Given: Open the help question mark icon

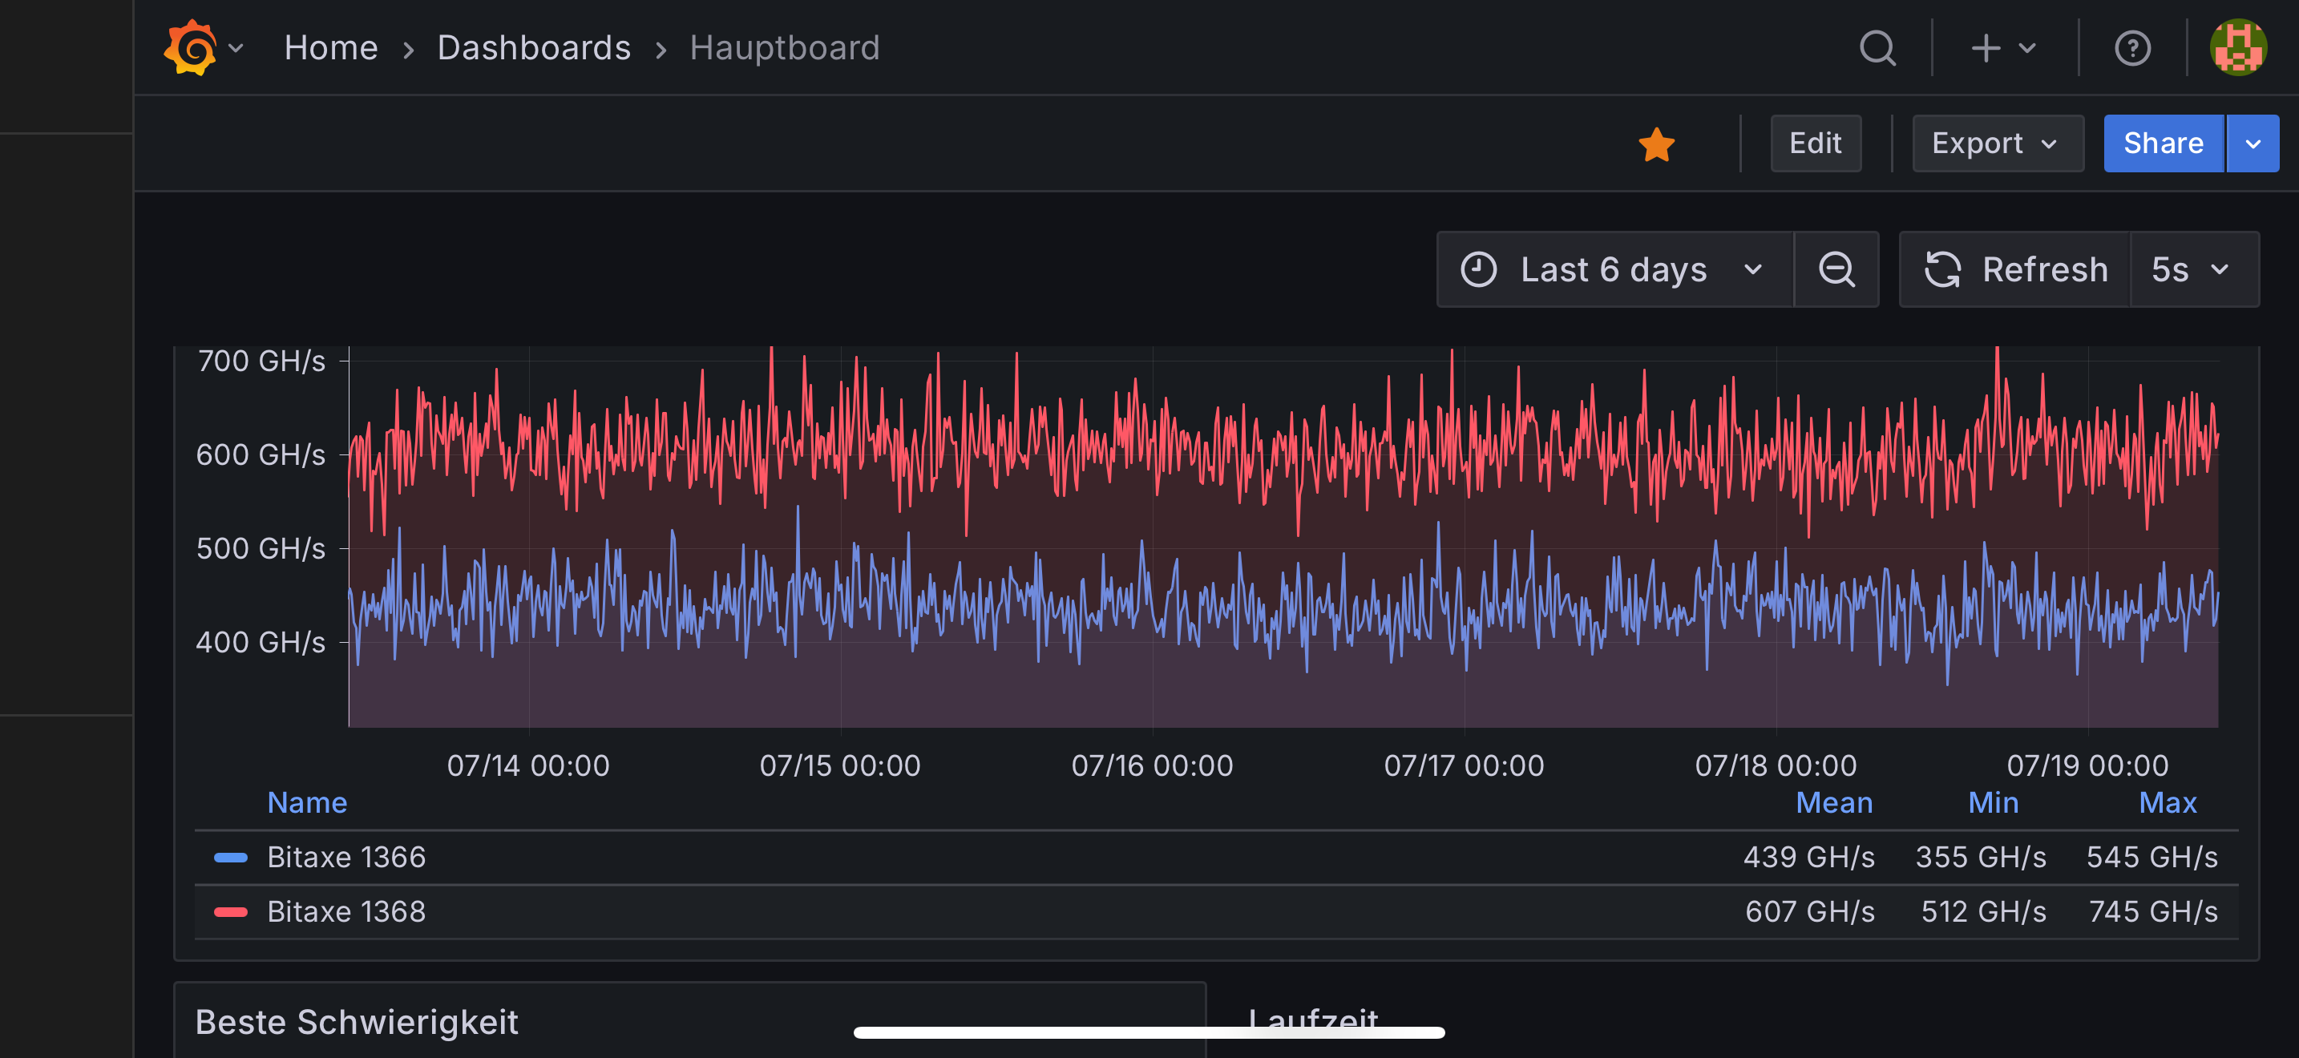Looking at the screenshot, I should tap(2132, 48).
